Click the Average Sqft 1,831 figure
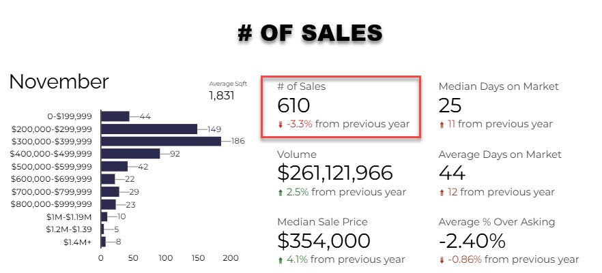This screenshot has width=602, height=273. point(222,95)
